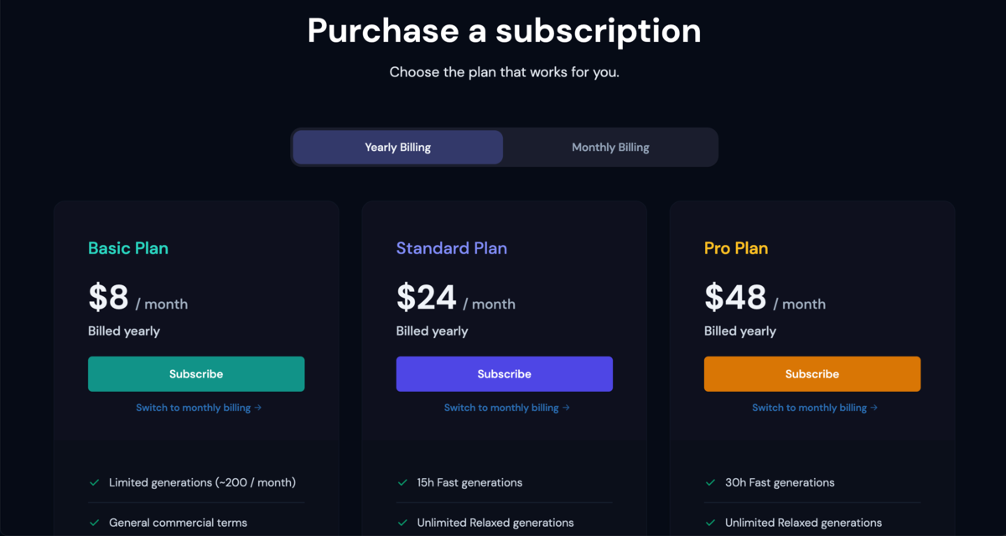Click the Basic Plan title
This screenshot has width=1006, height=536.
click(128, 248)
